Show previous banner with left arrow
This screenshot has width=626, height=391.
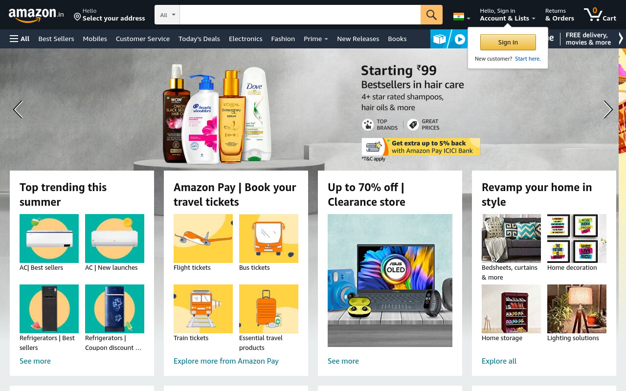click(x=18, y=109)
